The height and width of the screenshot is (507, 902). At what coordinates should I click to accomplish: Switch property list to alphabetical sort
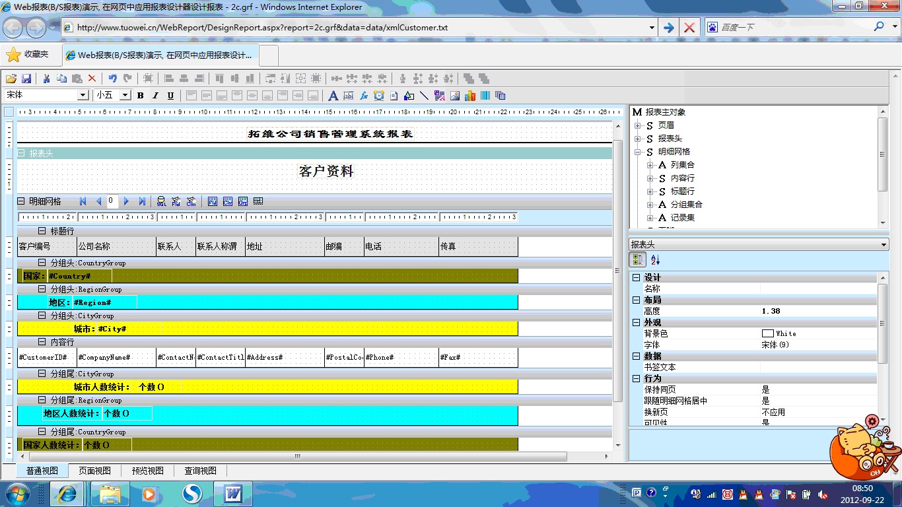coord(655,260)
